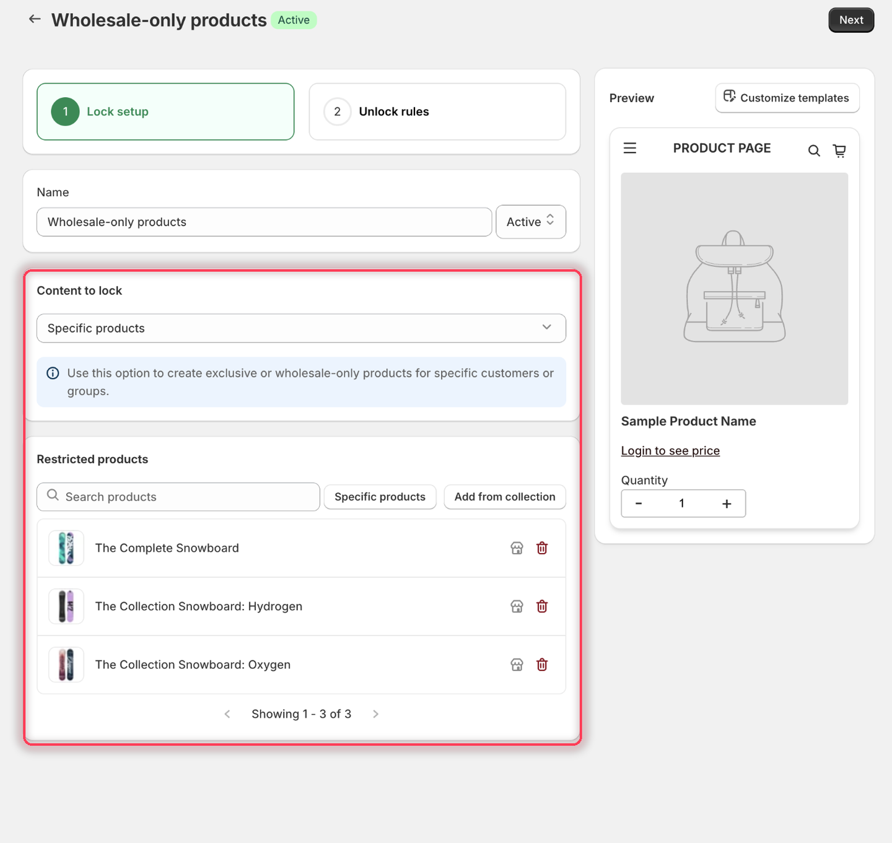892x843 pixels.
Task: Click The Complete Snowboard thumbnail
Action: (x=66, y=548)
